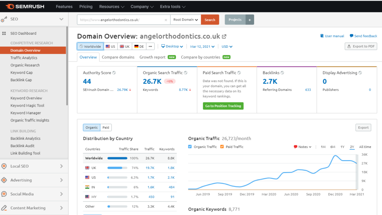Select Worldwide database toggle

tap(90, 47)
